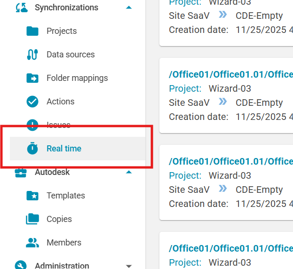Select 'Wizard-03' text in second card
The width and height of the screenshot is (293, 269).
point(230,88)
